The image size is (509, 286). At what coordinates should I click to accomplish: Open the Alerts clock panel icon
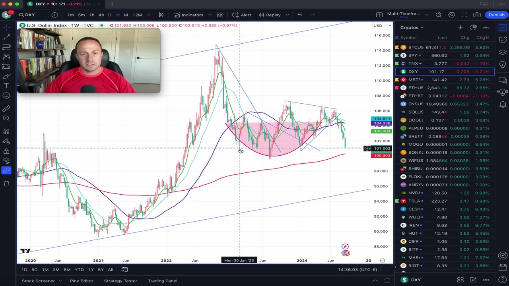point(503,40)
